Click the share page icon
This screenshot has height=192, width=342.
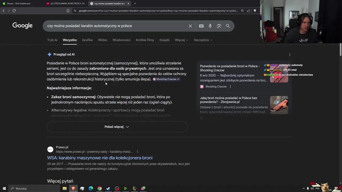click(248, 11)
